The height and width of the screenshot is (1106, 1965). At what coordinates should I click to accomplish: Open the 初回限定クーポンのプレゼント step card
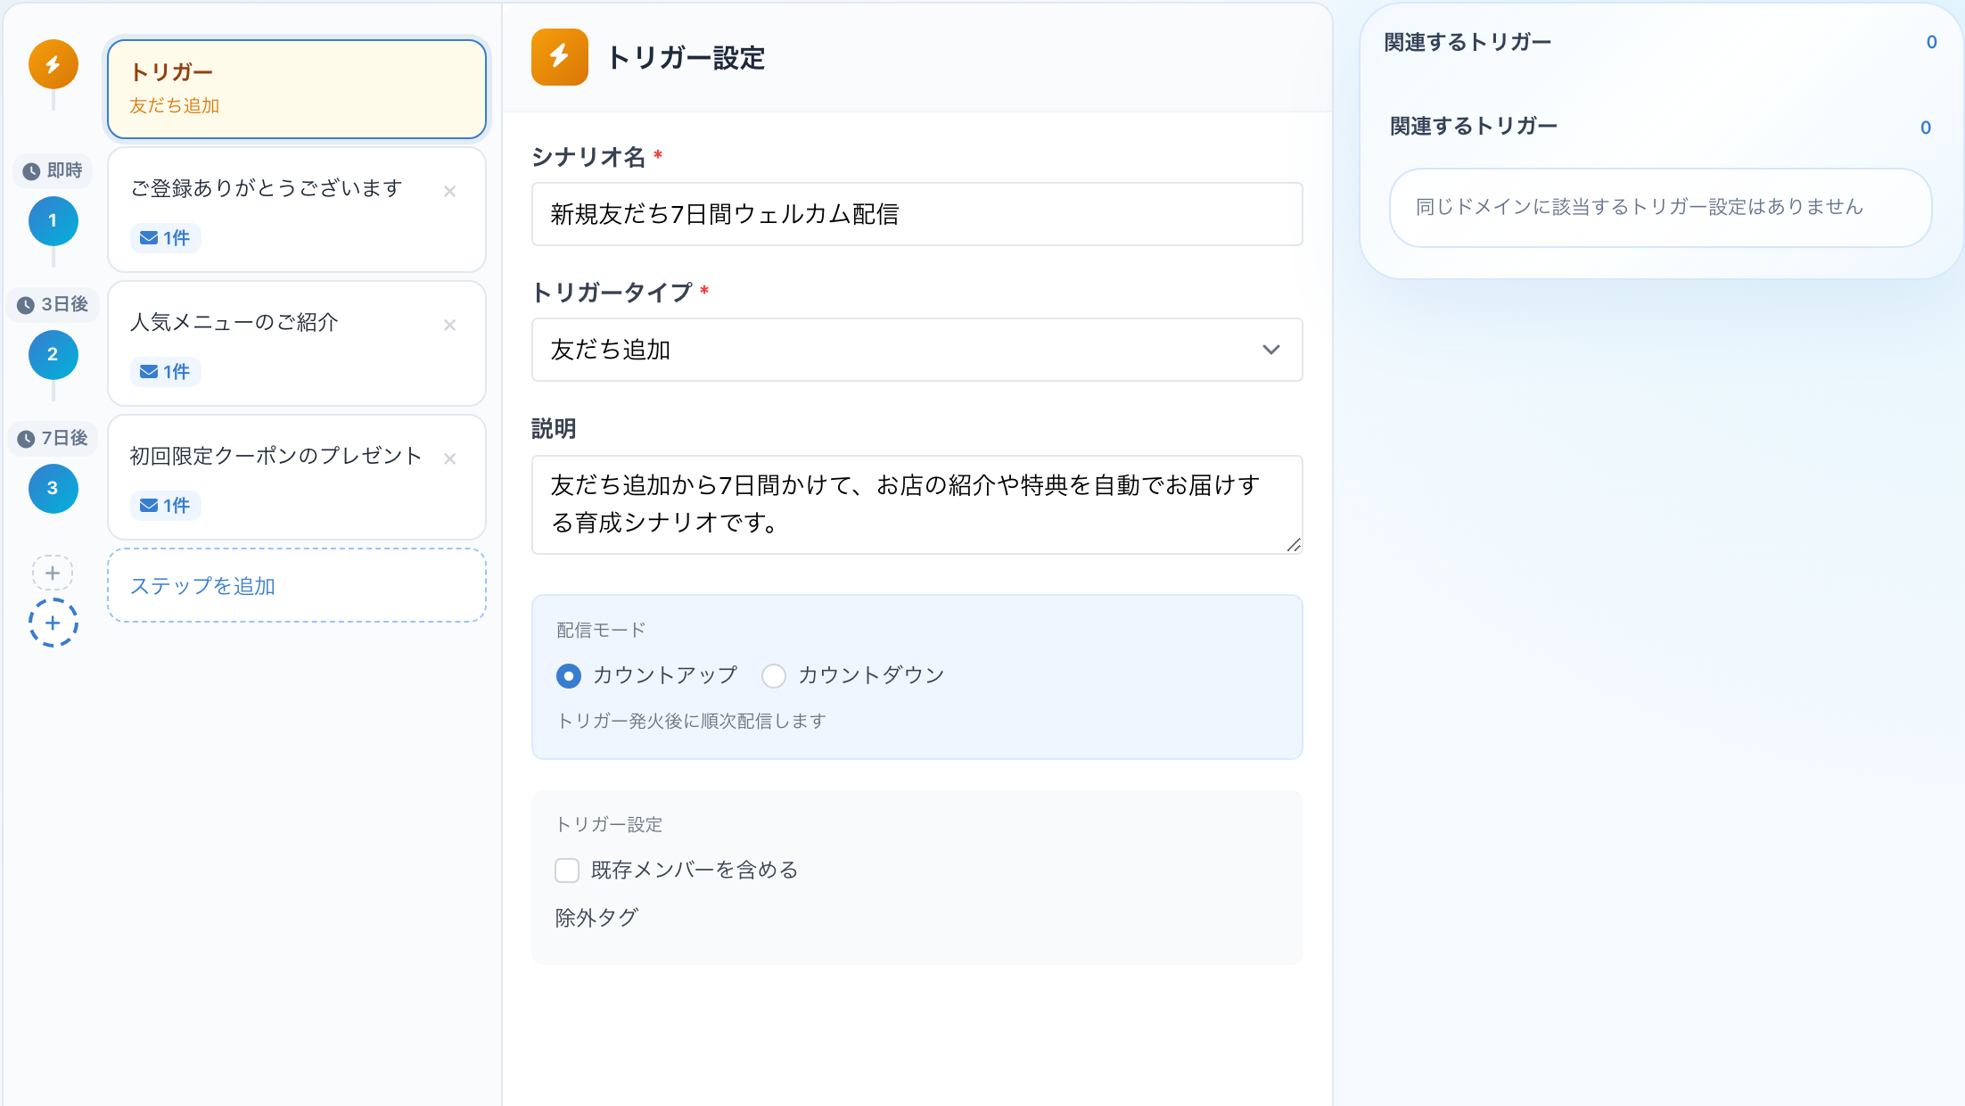click(297, 477)
